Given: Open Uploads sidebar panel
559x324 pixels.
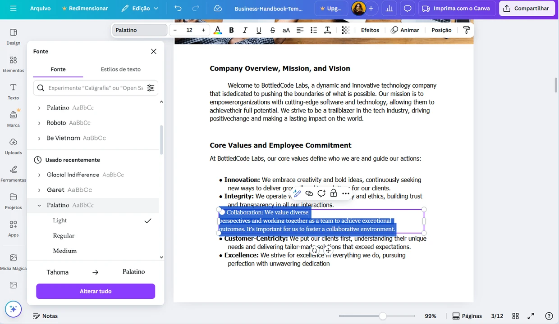Looking at the screenshot, I should (x=13, y=147).
